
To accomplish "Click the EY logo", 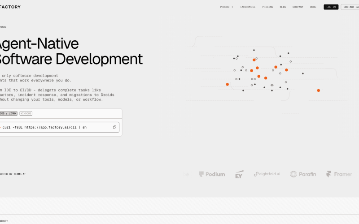I will click(x=239, y=174).
